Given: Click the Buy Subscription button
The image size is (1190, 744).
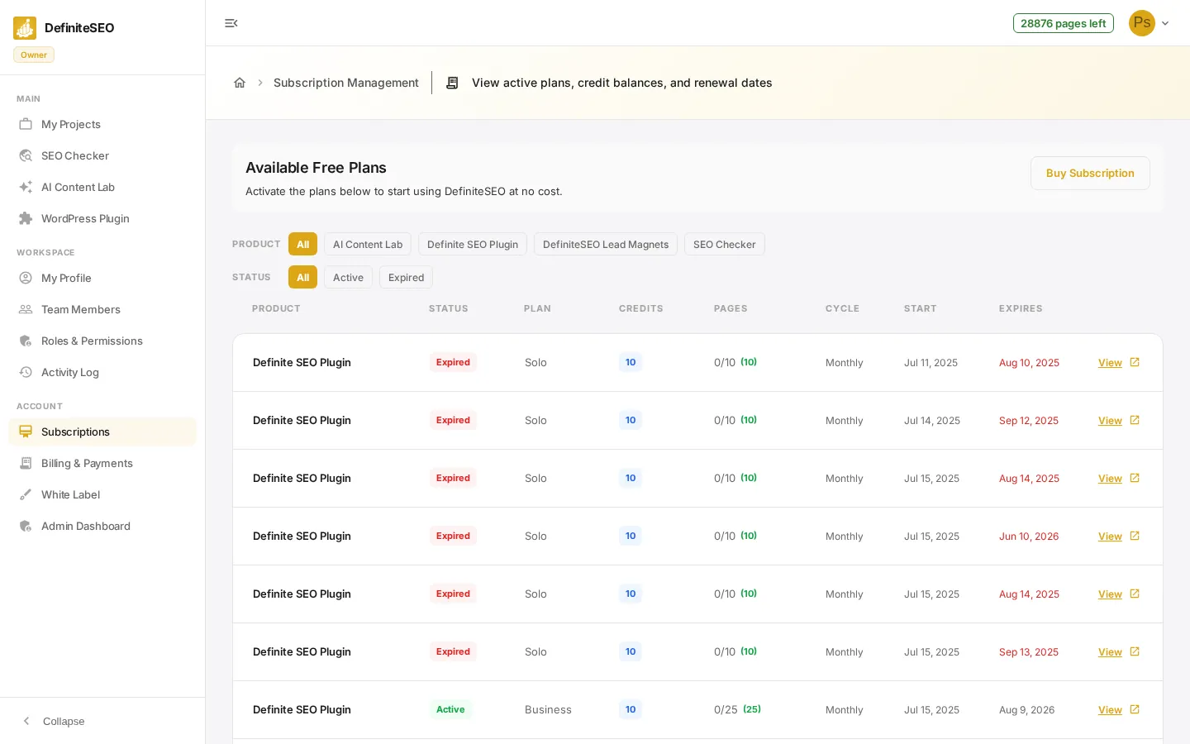Looking at the screenshot, I should [1090, 173].
